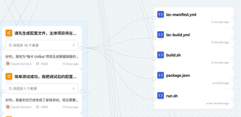Viewport: 241px width, 117px height.
Task: Click 12 hours ago on 请先生成配置文件 card
Action: click(x=70, y=64)
